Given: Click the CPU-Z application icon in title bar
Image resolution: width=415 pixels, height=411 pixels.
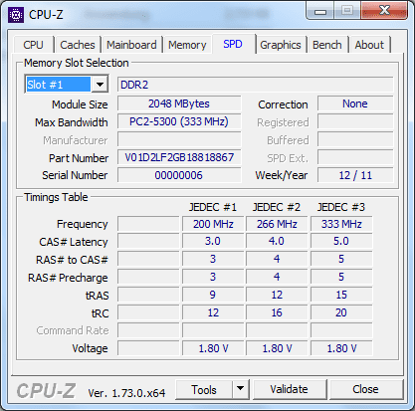Looking at the screenshot, I should coord(16,15).
